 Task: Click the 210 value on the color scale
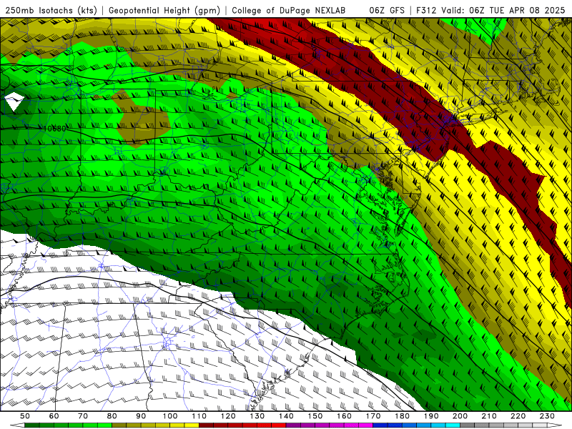489,416
